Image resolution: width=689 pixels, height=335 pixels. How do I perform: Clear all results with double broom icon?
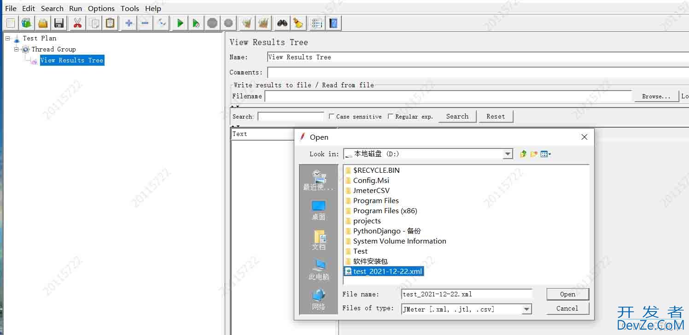pyautogui.click(x=263, y=23)
